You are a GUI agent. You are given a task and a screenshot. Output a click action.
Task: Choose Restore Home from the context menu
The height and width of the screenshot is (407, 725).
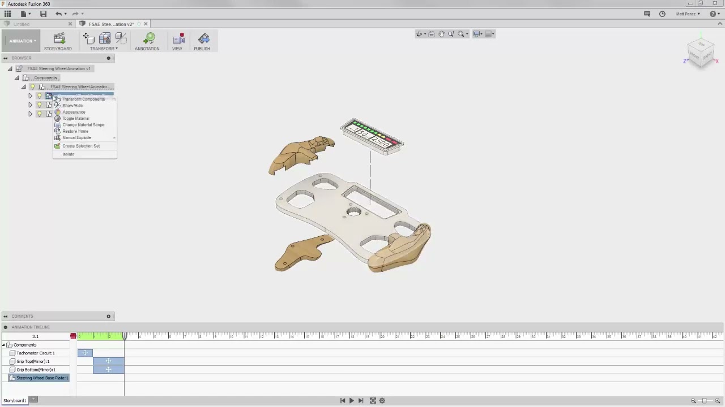point(75,131)
